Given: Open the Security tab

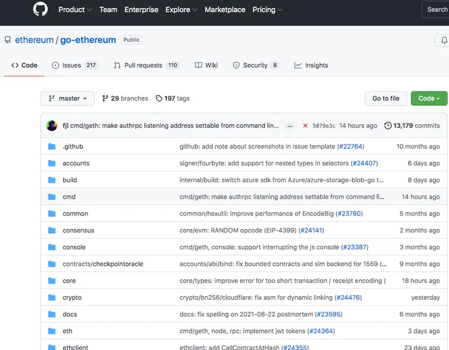Looking at the screenshot, I should click(x=255, y=65).
